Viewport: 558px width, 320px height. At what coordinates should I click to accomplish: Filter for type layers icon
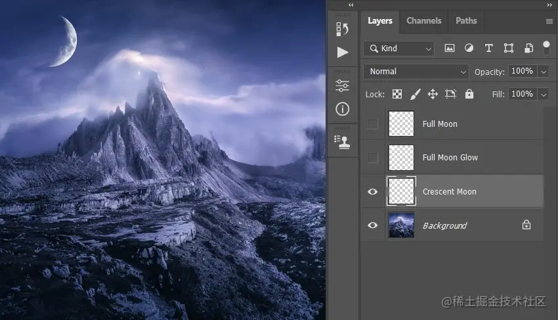tap(488, 48)
